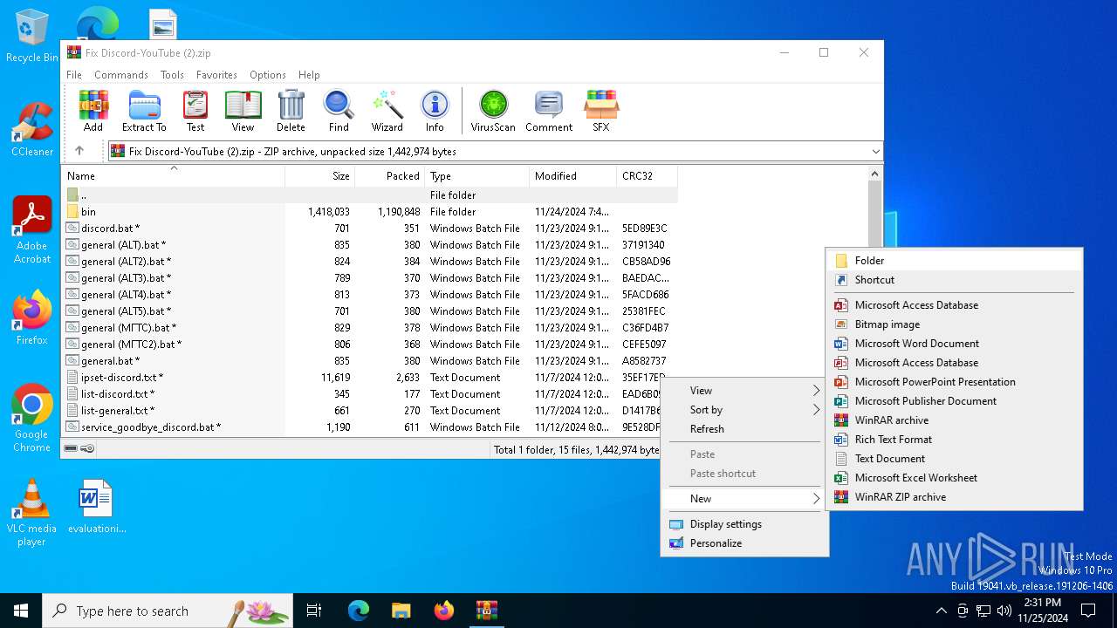Create new Microsoft PowerPoint Presentation
1117x628 pixels.
click(x=955, y=382)
